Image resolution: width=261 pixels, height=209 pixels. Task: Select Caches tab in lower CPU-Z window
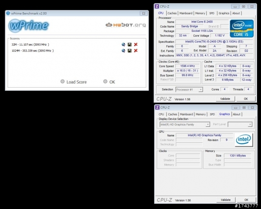tap(173, 114)
